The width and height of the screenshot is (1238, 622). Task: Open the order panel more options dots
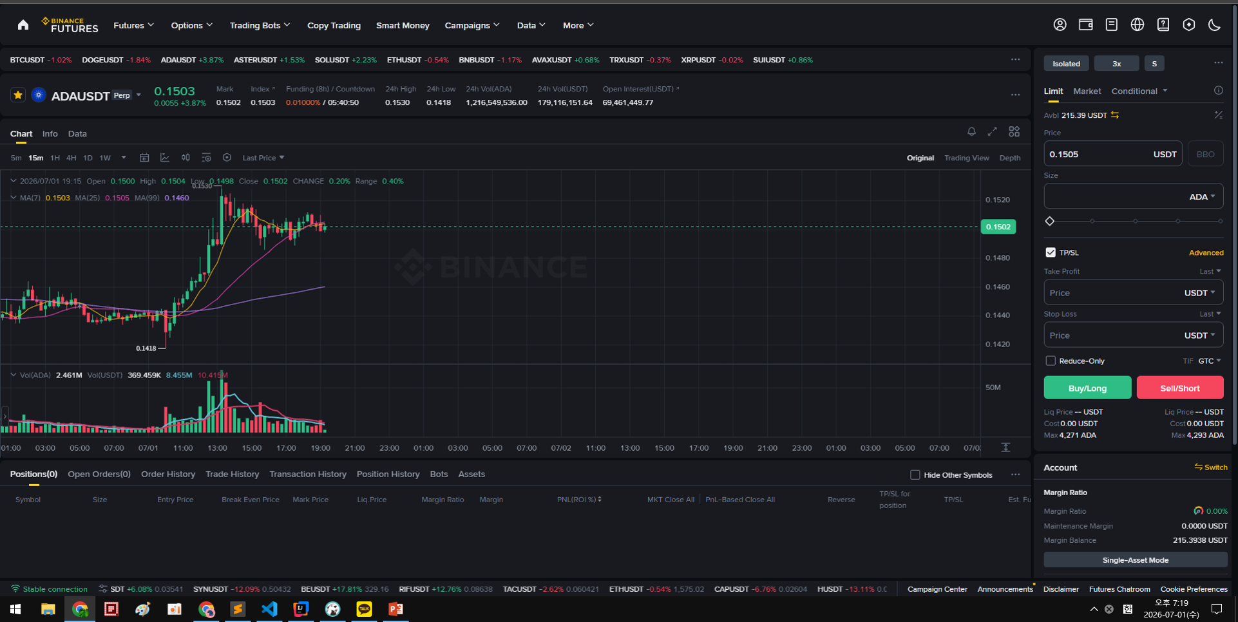(1219, 63)
